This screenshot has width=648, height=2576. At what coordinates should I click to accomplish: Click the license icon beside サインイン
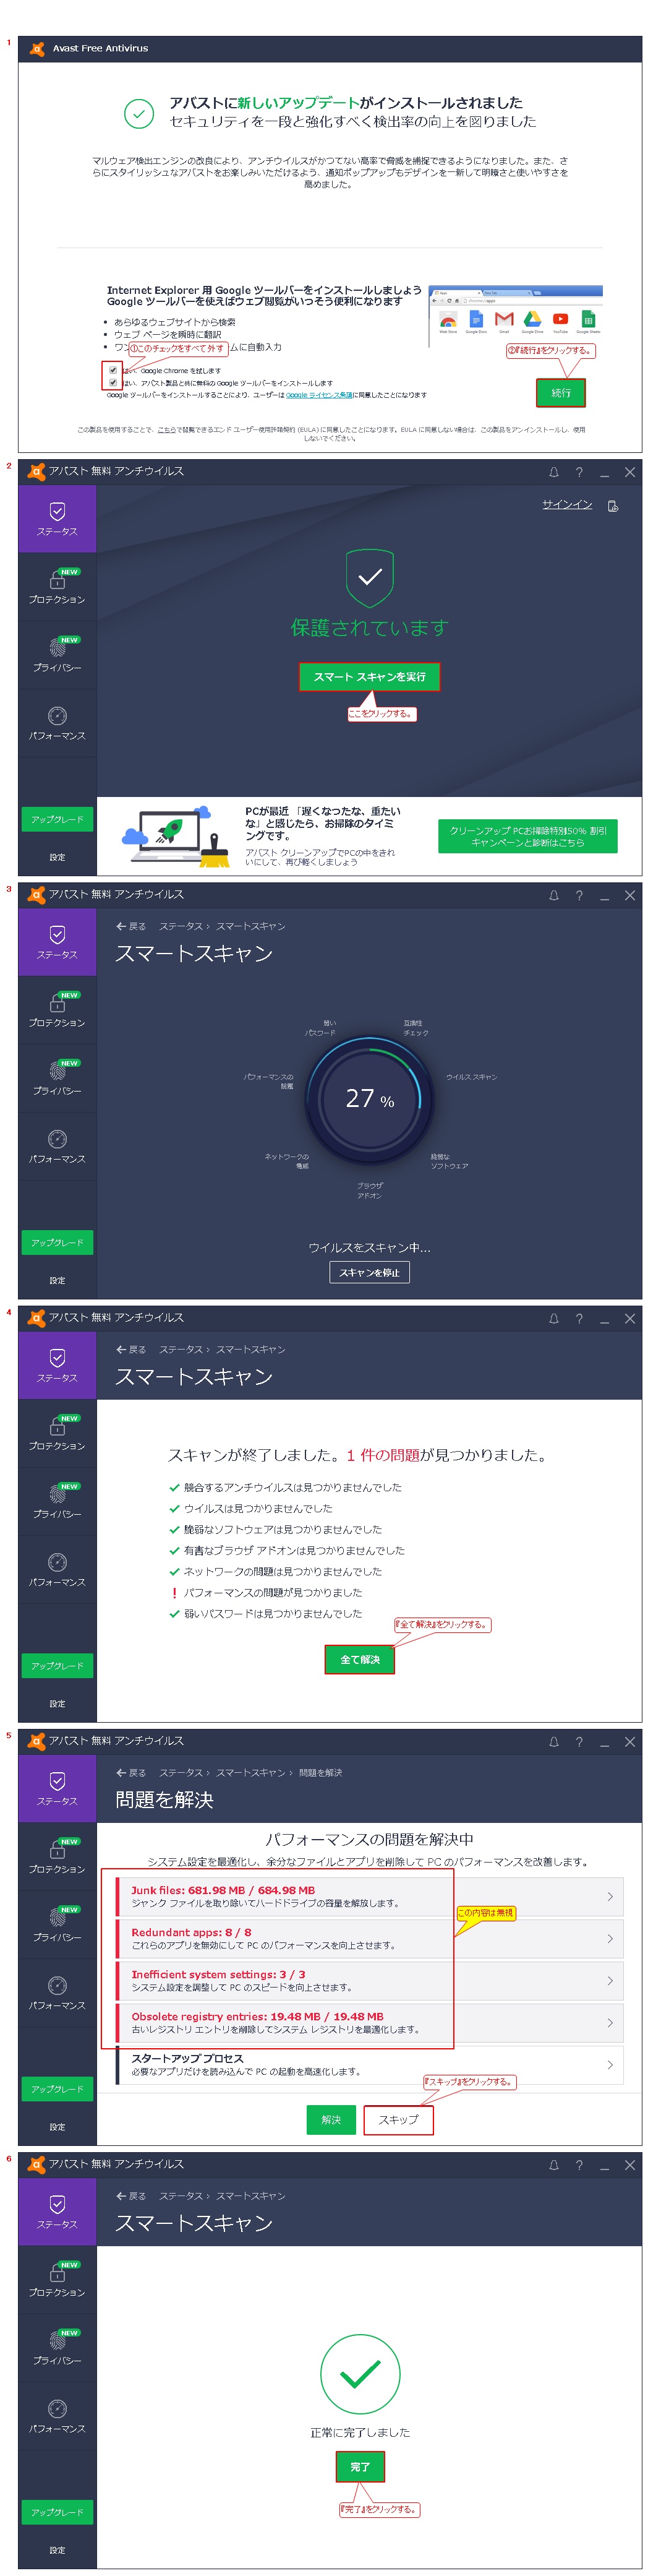click(x=613, y=506)
